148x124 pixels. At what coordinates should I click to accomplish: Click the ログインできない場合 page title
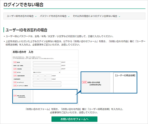coord(23,5)
